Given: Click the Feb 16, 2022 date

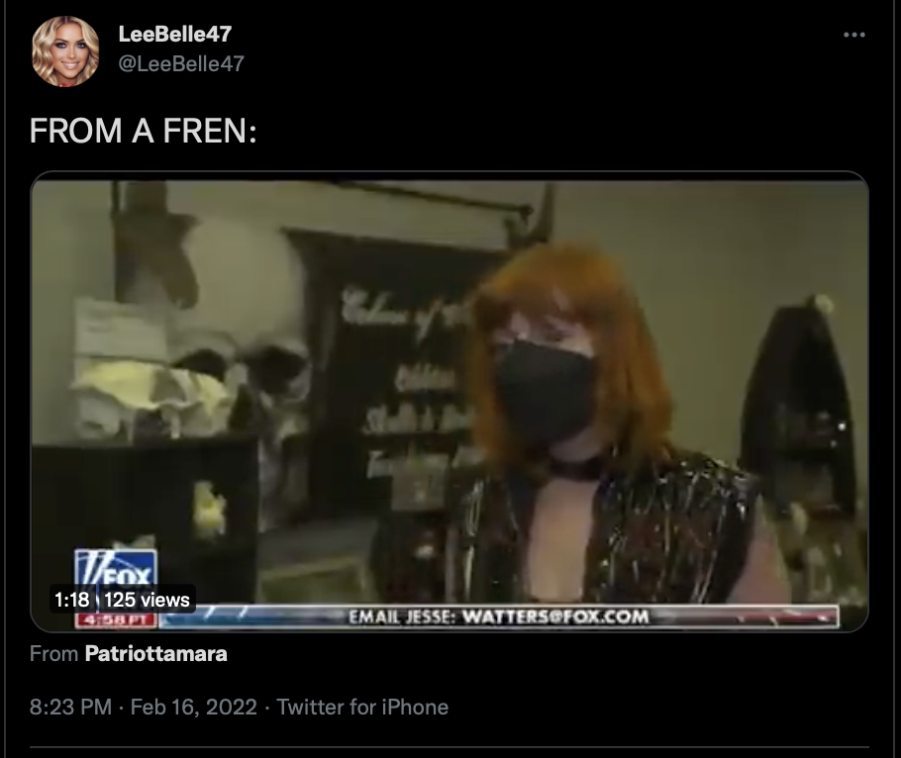Looking at the screenshot, I should point(194,707).
